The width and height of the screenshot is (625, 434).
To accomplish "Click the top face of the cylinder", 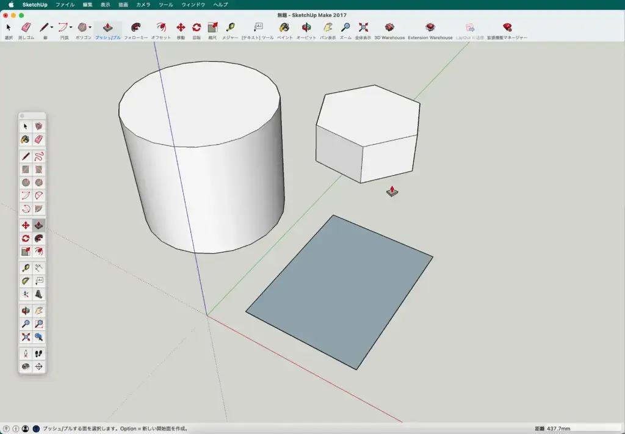I will (200, 104).
